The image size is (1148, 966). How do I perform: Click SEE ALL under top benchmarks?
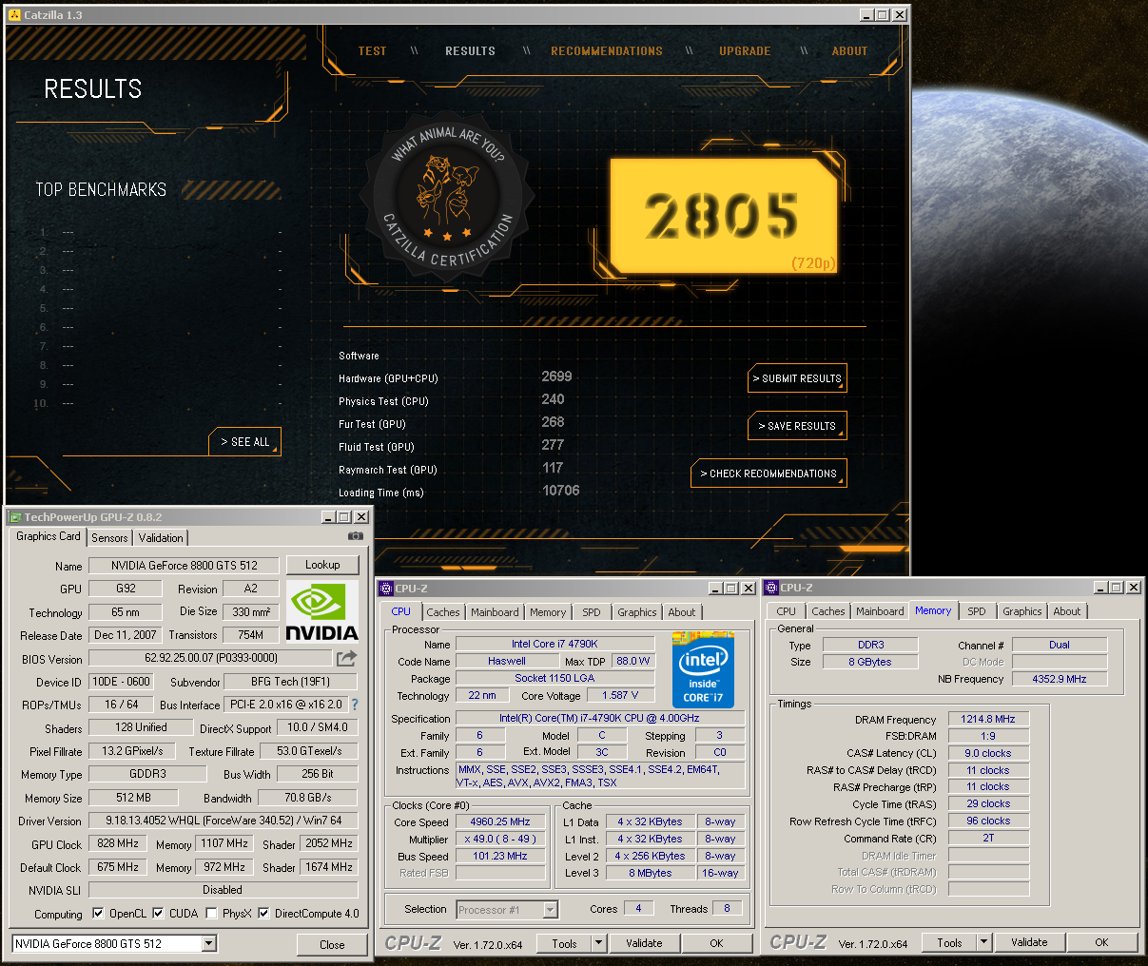pos(245,442)
